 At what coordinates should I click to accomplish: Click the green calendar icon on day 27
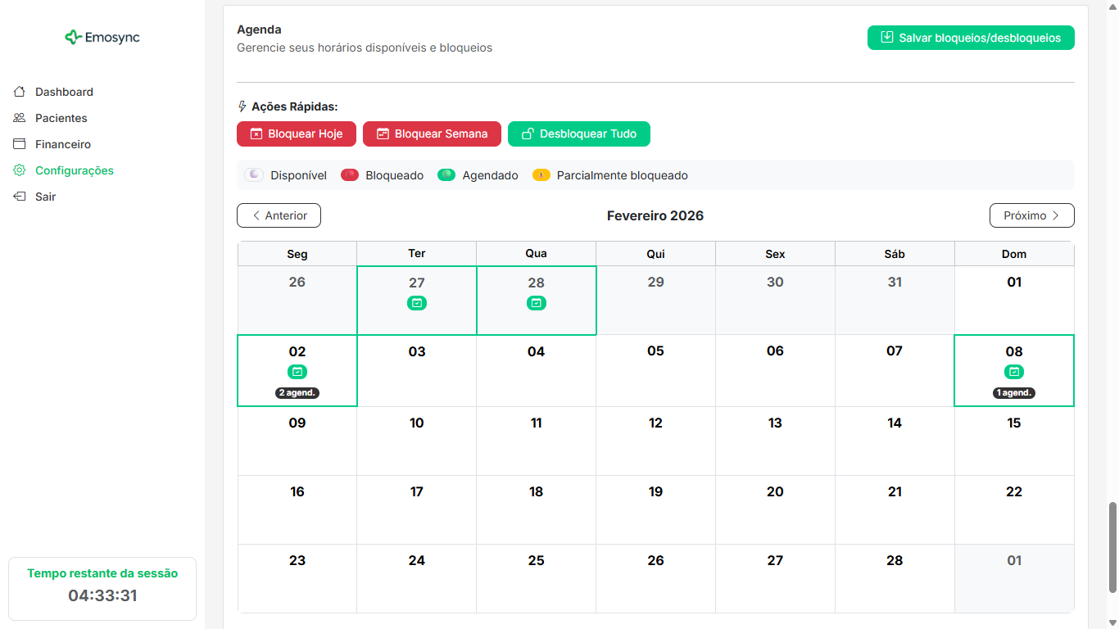417,303
